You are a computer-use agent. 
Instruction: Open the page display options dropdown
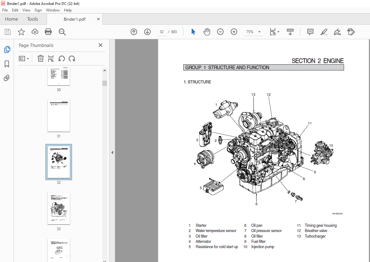[278, 32]
